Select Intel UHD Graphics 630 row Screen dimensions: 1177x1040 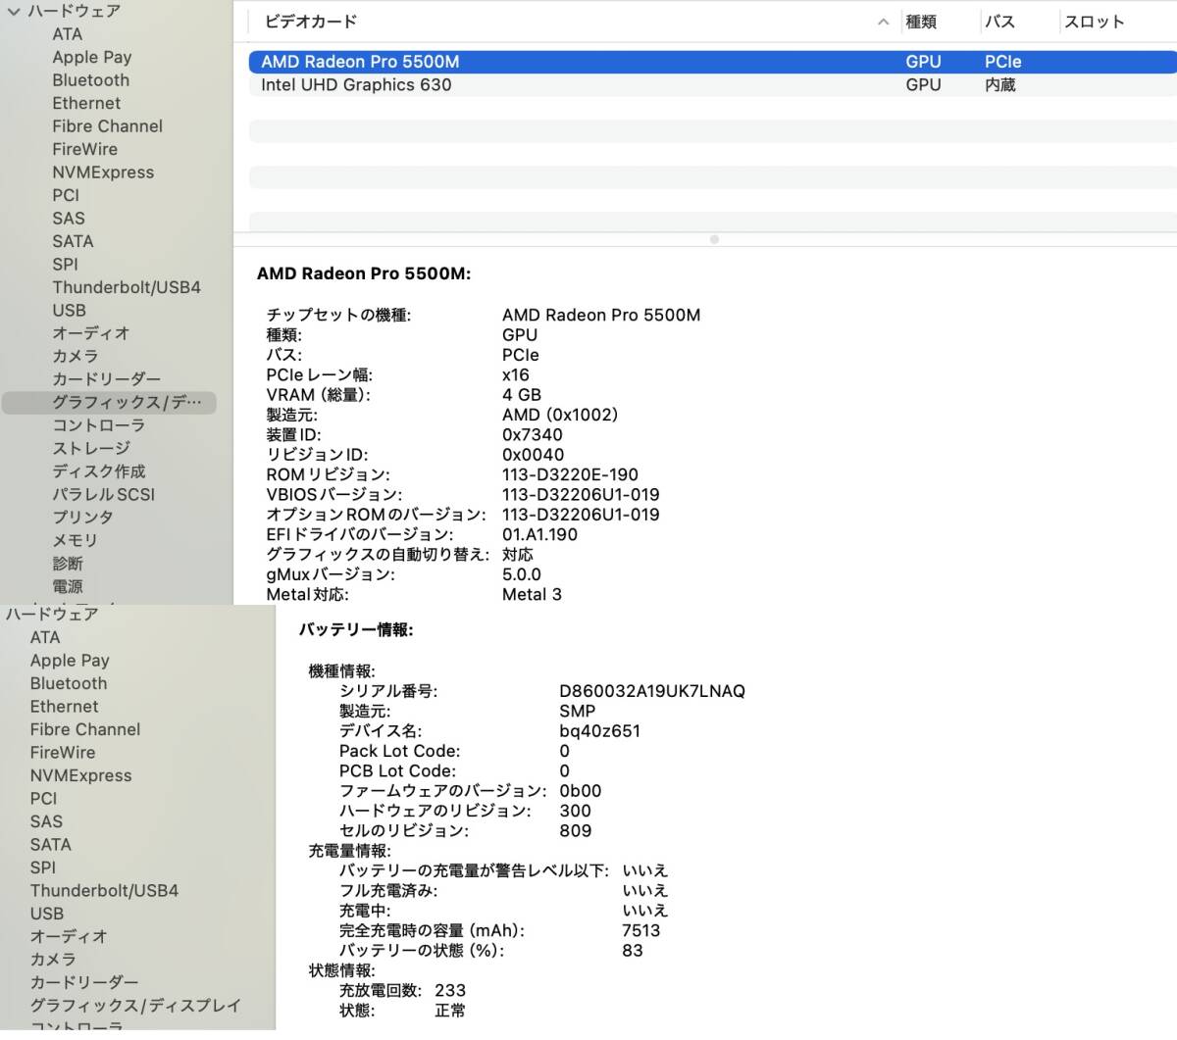pos(713,85)
